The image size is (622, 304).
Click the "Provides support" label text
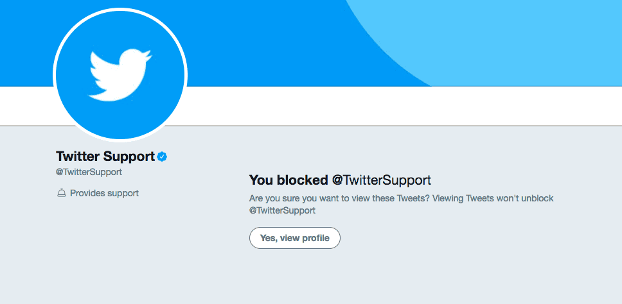click(104, 193)
